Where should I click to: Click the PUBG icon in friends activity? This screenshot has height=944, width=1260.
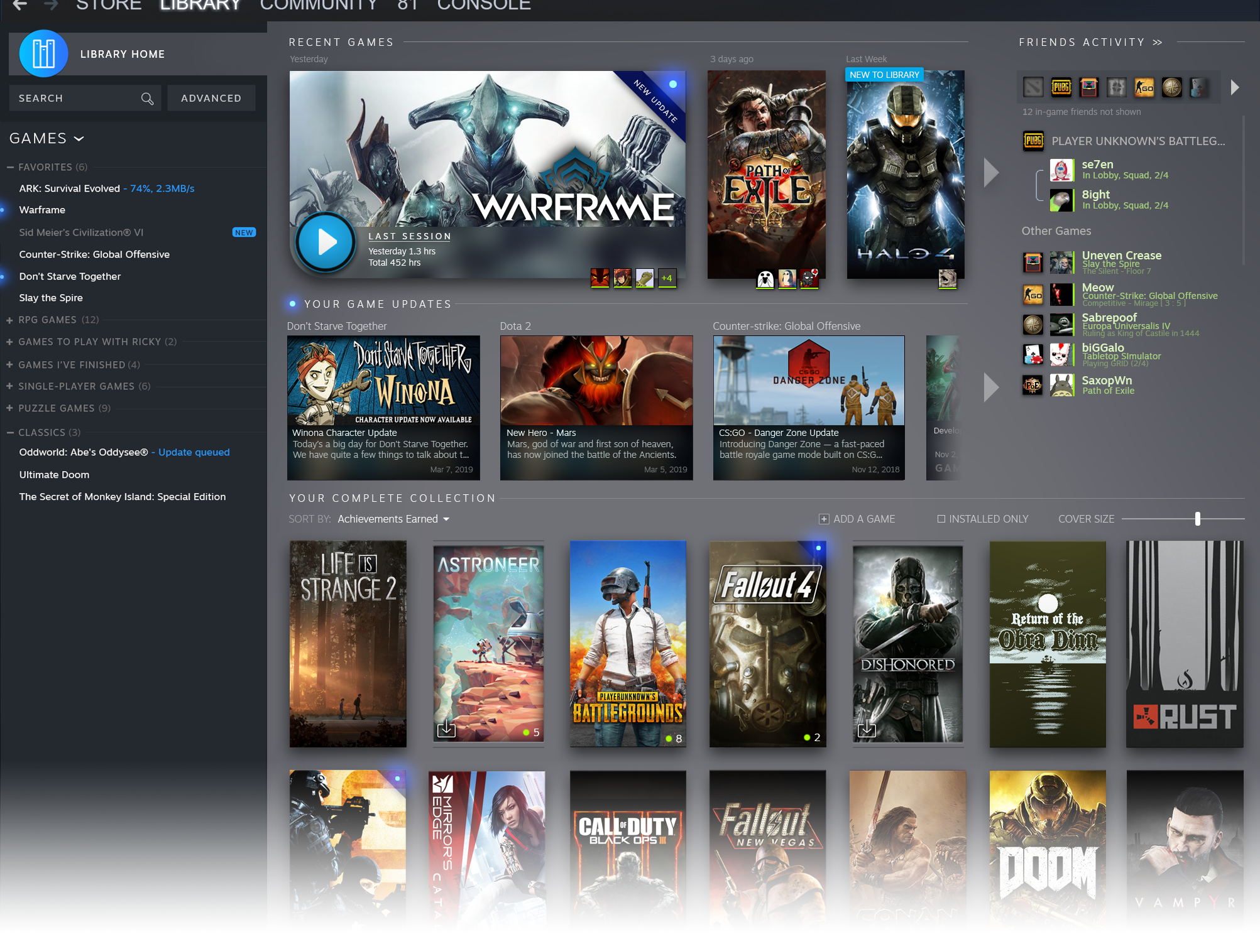(1061, 87)
